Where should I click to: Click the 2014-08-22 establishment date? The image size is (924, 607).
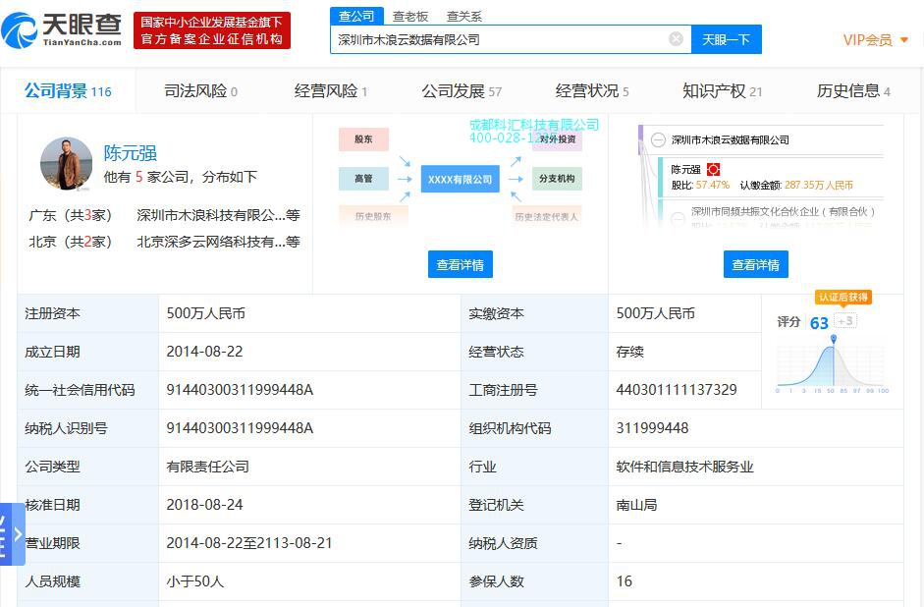[204, 352]
